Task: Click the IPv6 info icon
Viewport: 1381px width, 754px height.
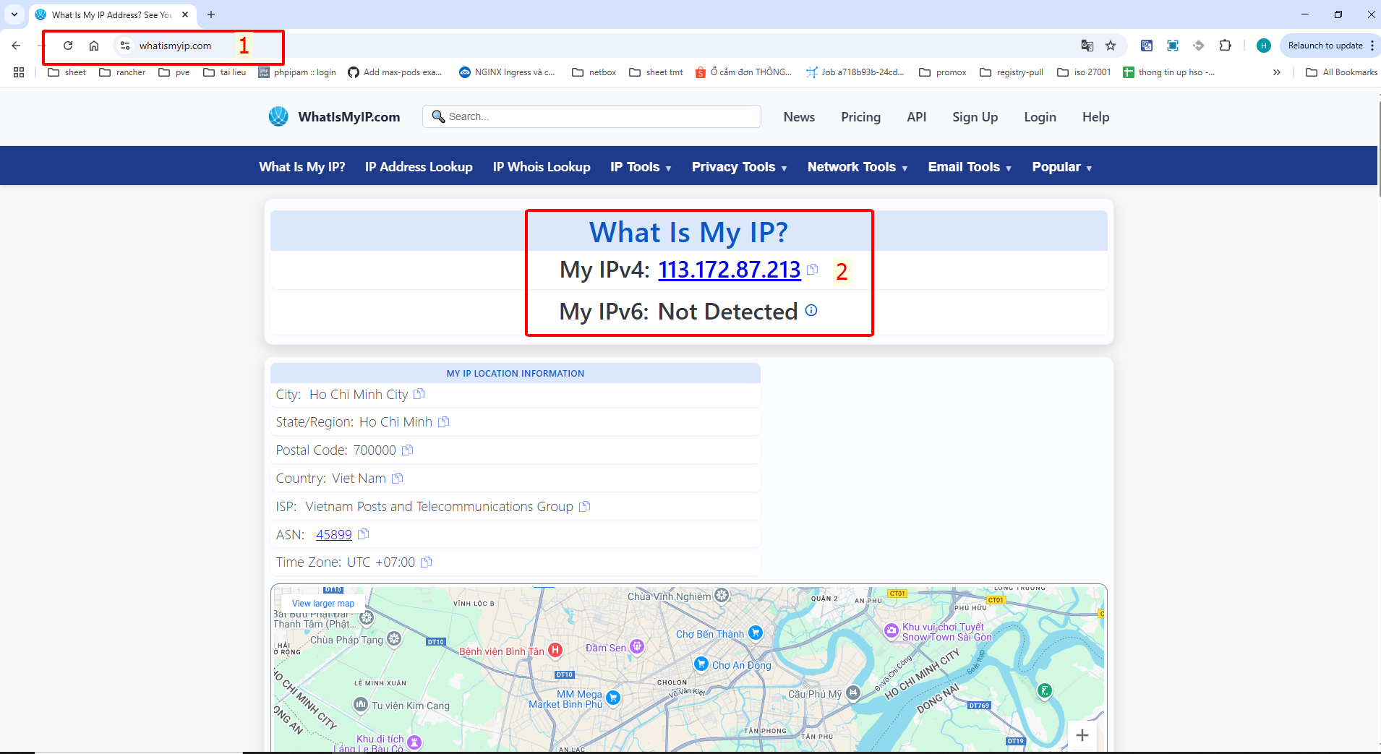Action: coord(811,310)
